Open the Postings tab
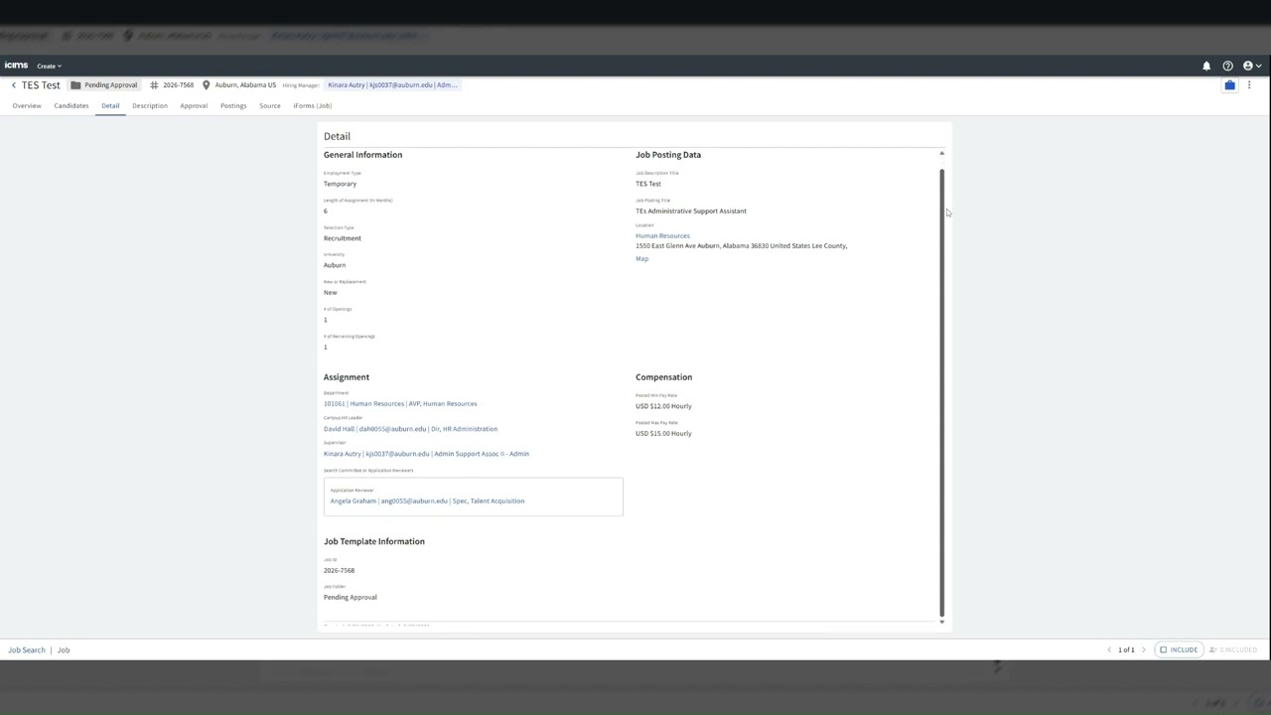The height and width of the screenshot is (715, 1271). (x=233, y=105)
